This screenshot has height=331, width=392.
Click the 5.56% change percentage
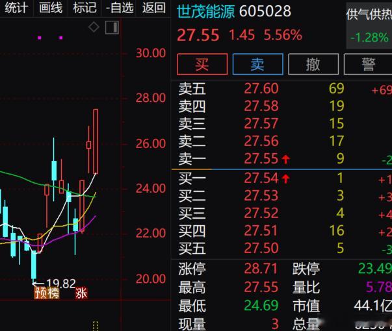(x=283, y=35)
